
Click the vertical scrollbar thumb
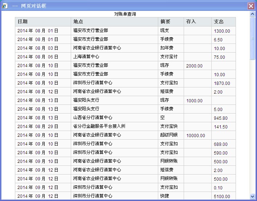pos(253,38)
